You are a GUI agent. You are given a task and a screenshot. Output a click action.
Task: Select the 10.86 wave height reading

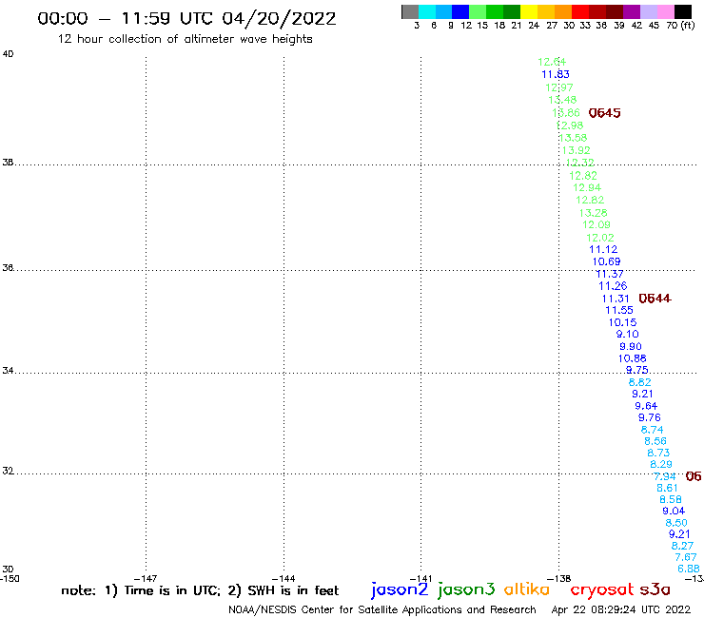click(632, 358)
